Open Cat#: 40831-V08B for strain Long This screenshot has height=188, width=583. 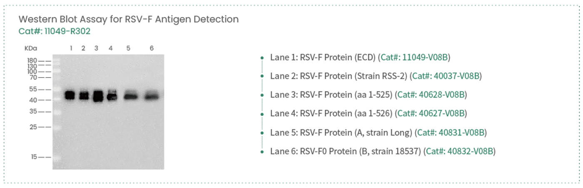click(x=451, y=133)
